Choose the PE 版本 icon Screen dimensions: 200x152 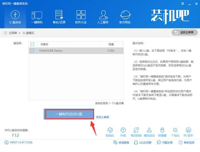point(188,132)
